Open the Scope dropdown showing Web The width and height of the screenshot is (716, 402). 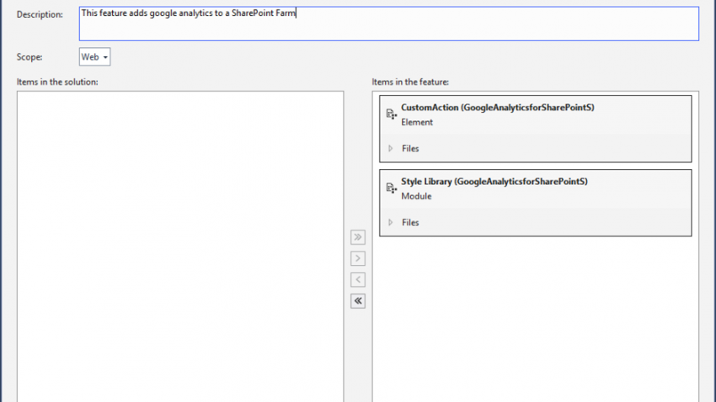pos(94,57)
